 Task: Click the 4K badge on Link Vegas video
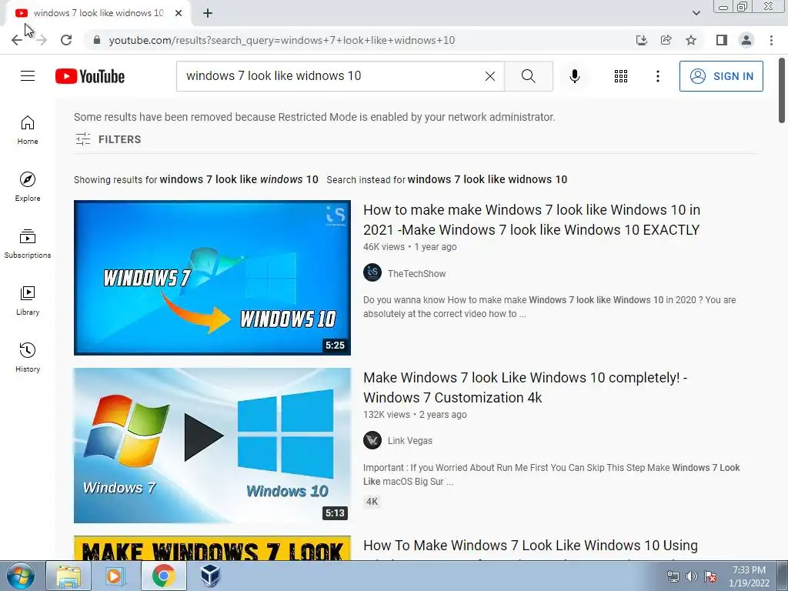(372, 502)
